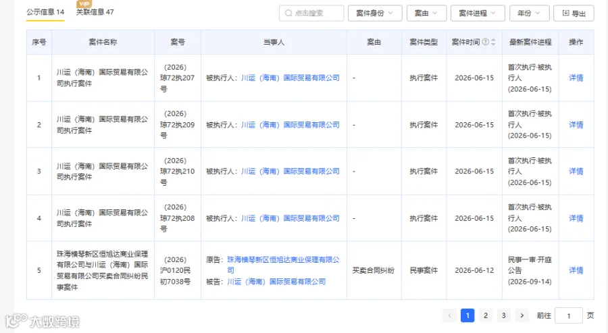The width and height of the screenshot is (608, 333).
Task: Click the 导出 export button
Action: tap(574, 14)
